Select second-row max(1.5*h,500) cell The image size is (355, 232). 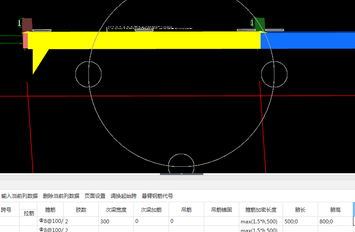(261, 229)
